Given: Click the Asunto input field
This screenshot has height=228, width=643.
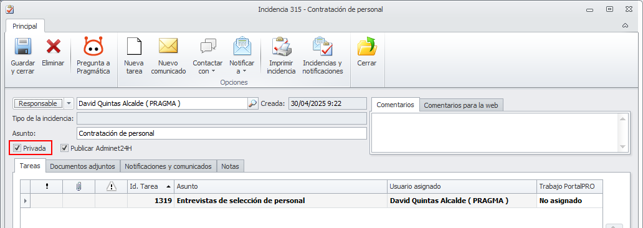Looking at the screenshot, I should tap(221, 133).
